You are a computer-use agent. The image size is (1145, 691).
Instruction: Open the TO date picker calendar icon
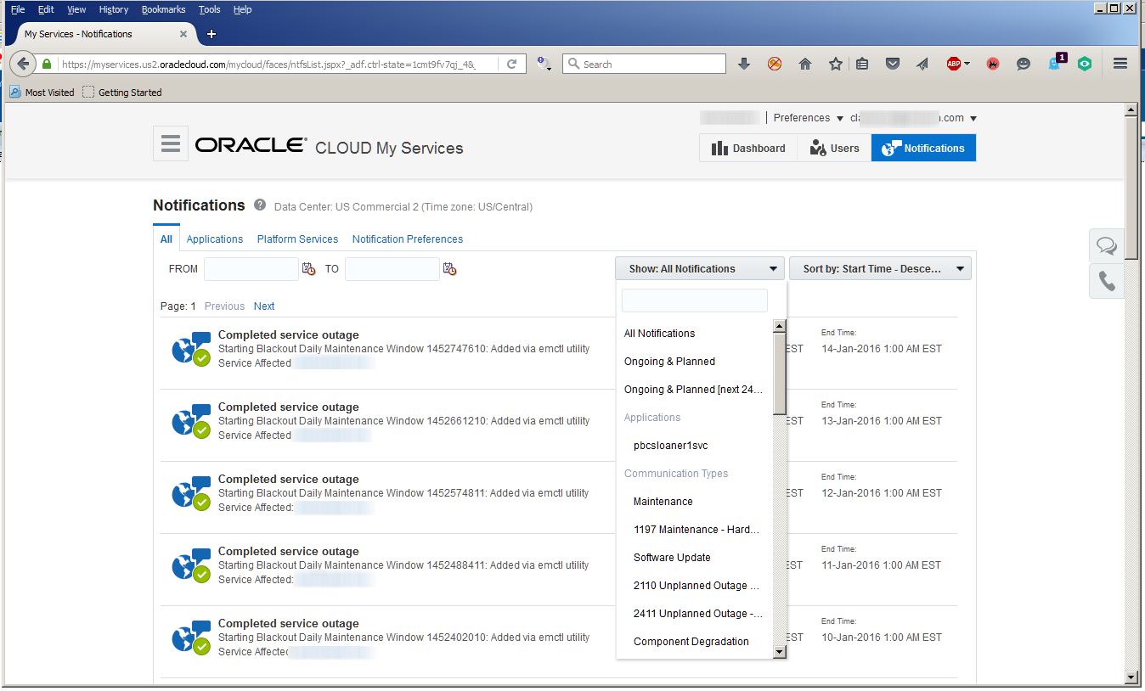tap(449, 269)
